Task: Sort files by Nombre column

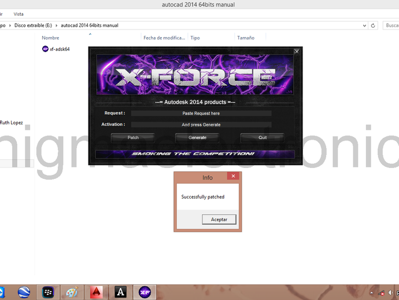Action: pyautogui.click(x=50, y=38)
